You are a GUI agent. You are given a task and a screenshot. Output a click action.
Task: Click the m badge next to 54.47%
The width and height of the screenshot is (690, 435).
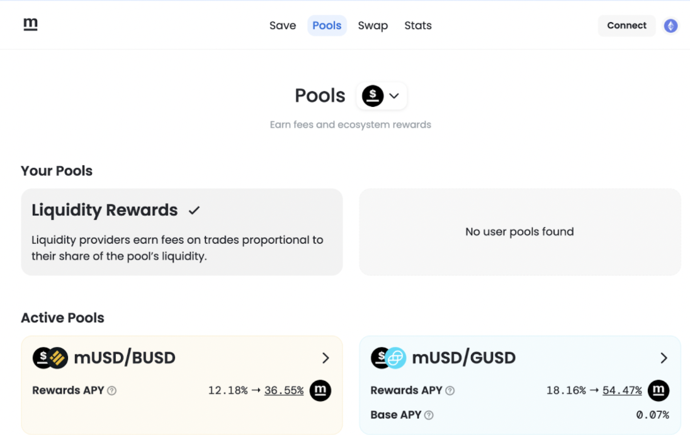(x=659, y=390)
